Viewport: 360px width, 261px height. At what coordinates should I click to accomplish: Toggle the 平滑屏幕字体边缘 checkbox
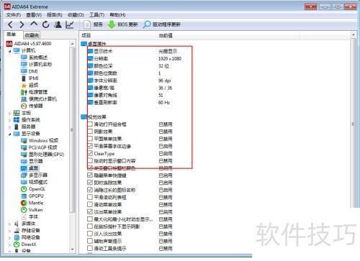tap(90, 146)
